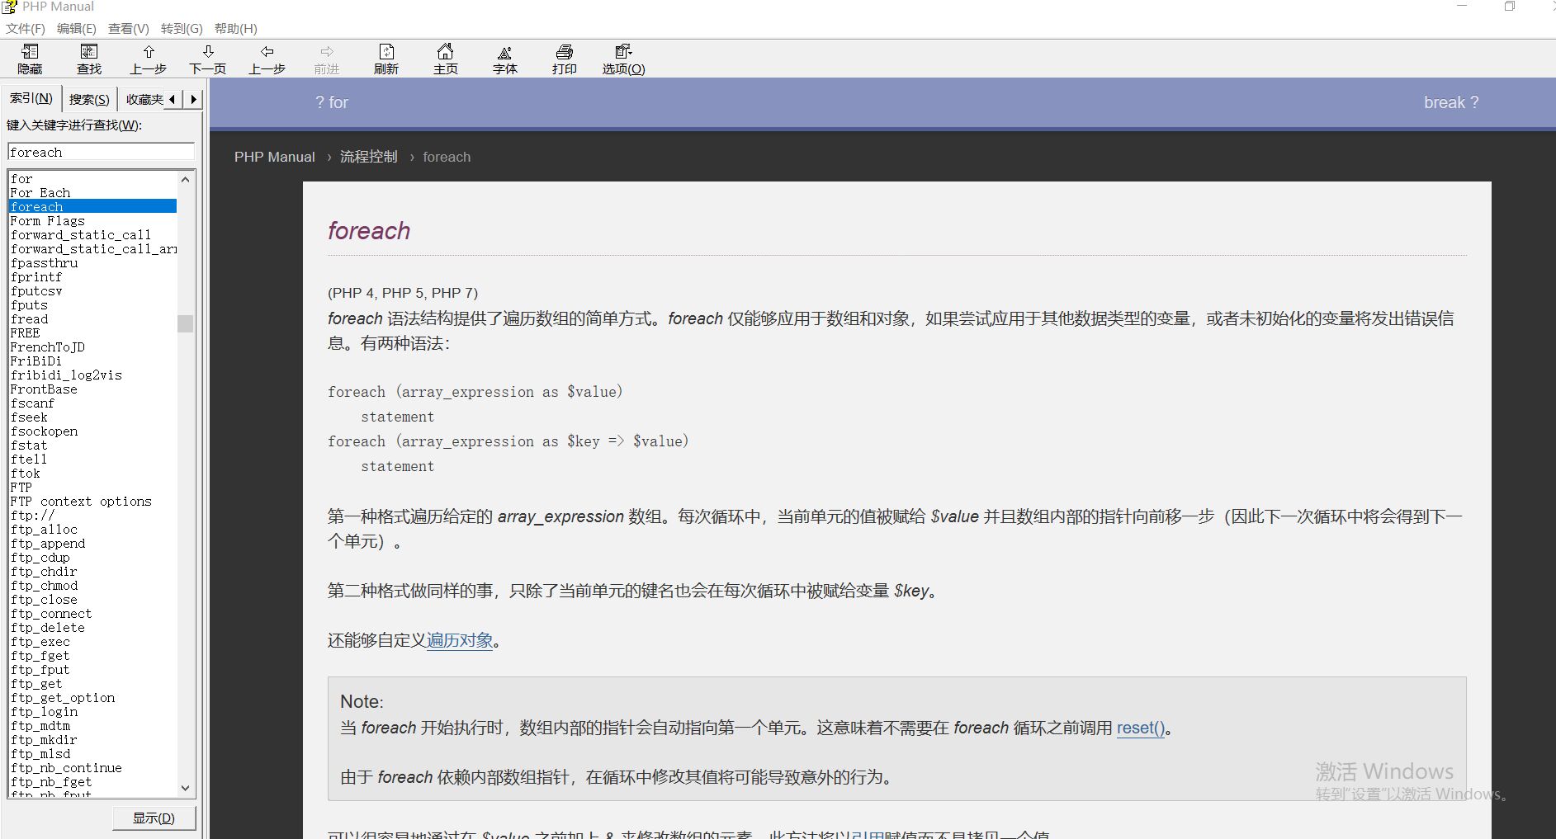1556x839 pixels.
Task: Select 'ftp_alloc' index entry
Action: [x=44, y=529]
